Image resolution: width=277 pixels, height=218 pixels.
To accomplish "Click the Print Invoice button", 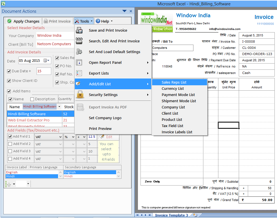I will (x=57, y=21).
